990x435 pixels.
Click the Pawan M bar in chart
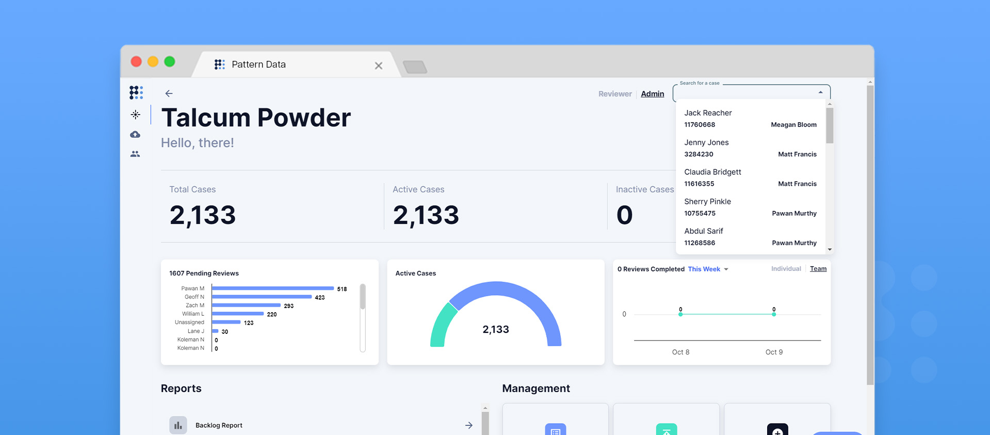pyautogui.click(x=273, y=288)
